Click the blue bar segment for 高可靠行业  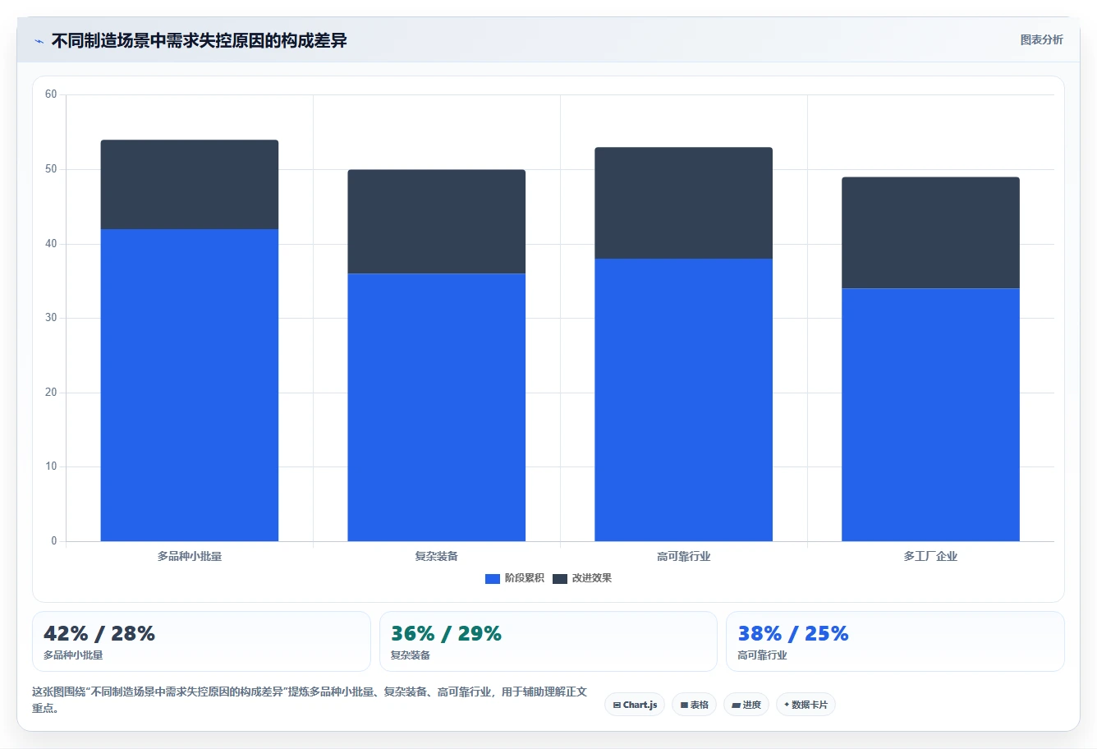[x=684, y=400]
